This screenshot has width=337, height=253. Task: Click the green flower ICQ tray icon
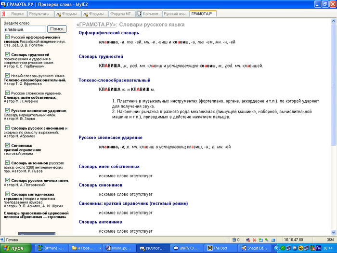[283, 248]
